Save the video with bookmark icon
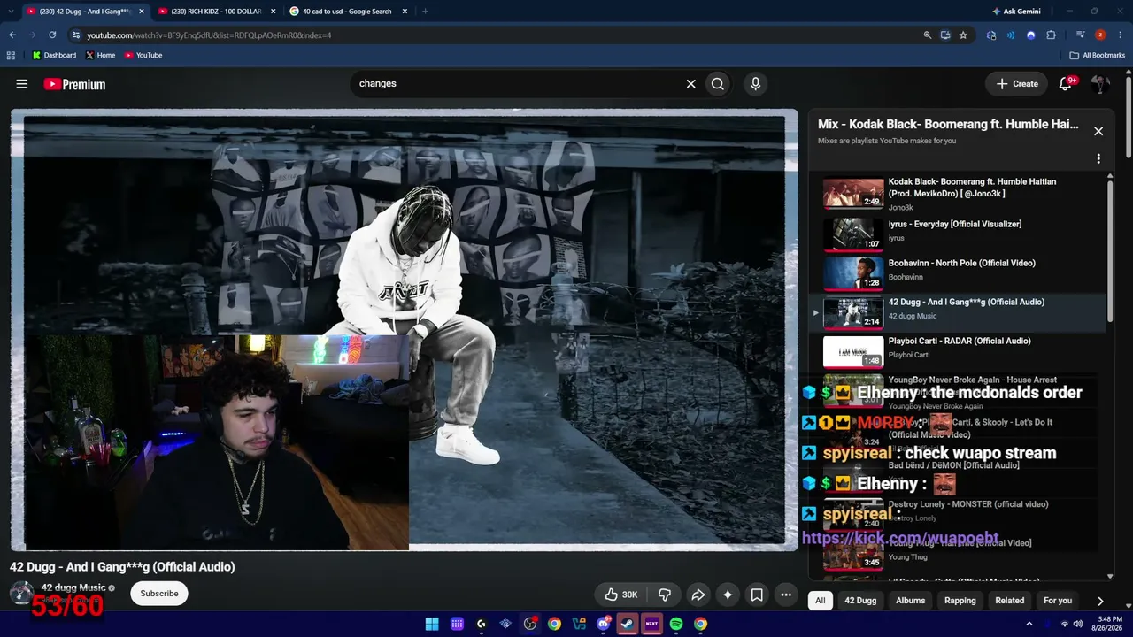1133x637 pixels. point(757,595)
